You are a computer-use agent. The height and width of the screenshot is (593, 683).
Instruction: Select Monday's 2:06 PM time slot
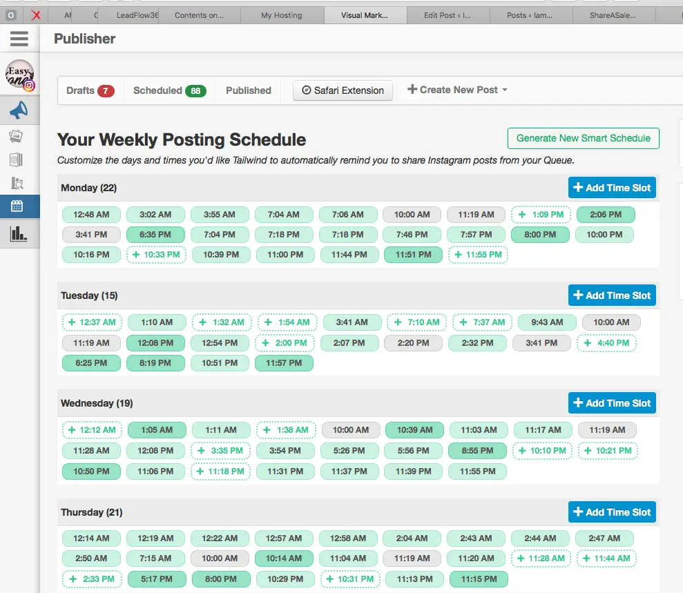coord(606,215)
